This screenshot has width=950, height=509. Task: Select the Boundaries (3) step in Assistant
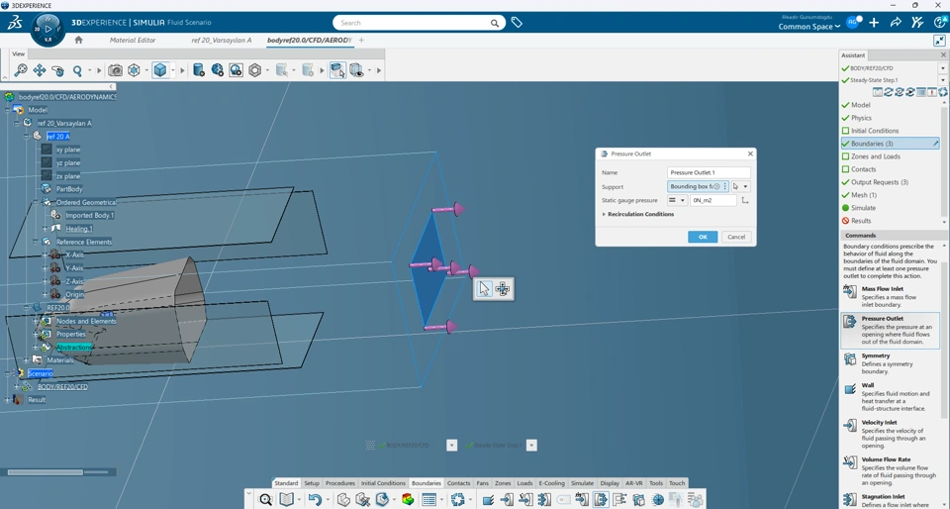890,144
